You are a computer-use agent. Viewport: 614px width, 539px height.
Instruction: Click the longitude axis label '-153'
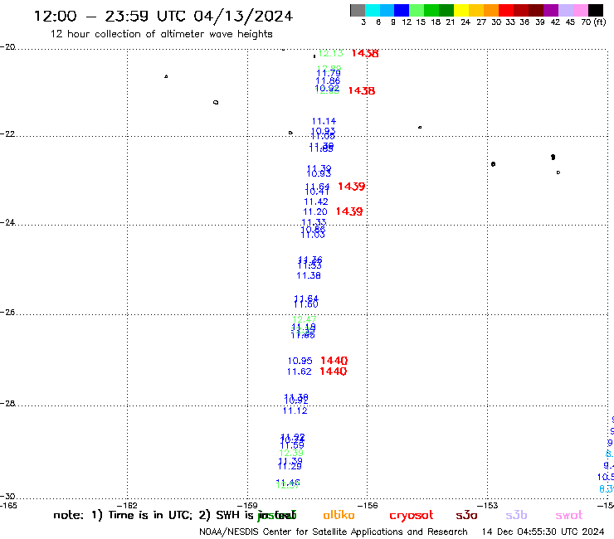488,505
